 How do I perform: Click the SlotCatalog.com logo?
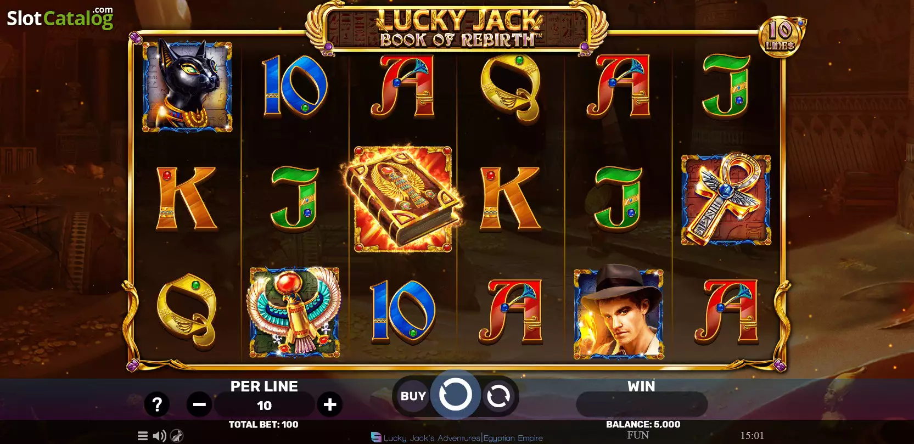click(x=60, y=18)
